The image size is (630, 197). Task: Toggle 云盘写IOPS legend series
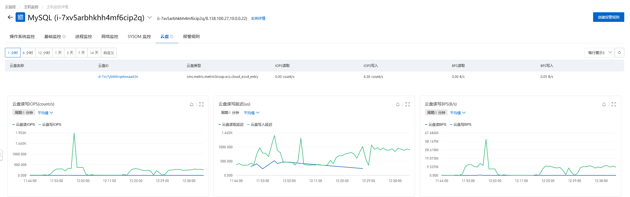[50, 125]
